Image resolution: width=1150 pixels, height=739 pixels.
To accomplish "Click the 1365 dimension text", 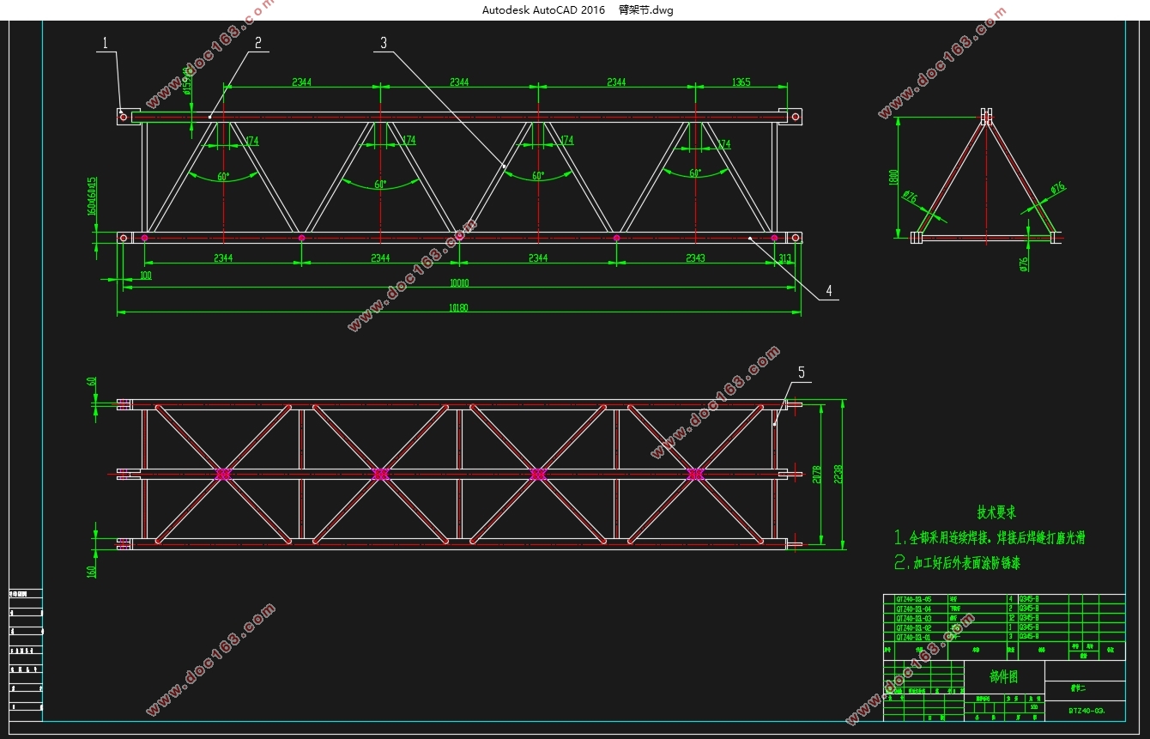I will tap(741, 82).
